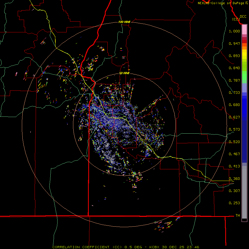This screenshot has width=249, height=249.
Task: Click the 0.360 scale value
Action: [234, 179]
